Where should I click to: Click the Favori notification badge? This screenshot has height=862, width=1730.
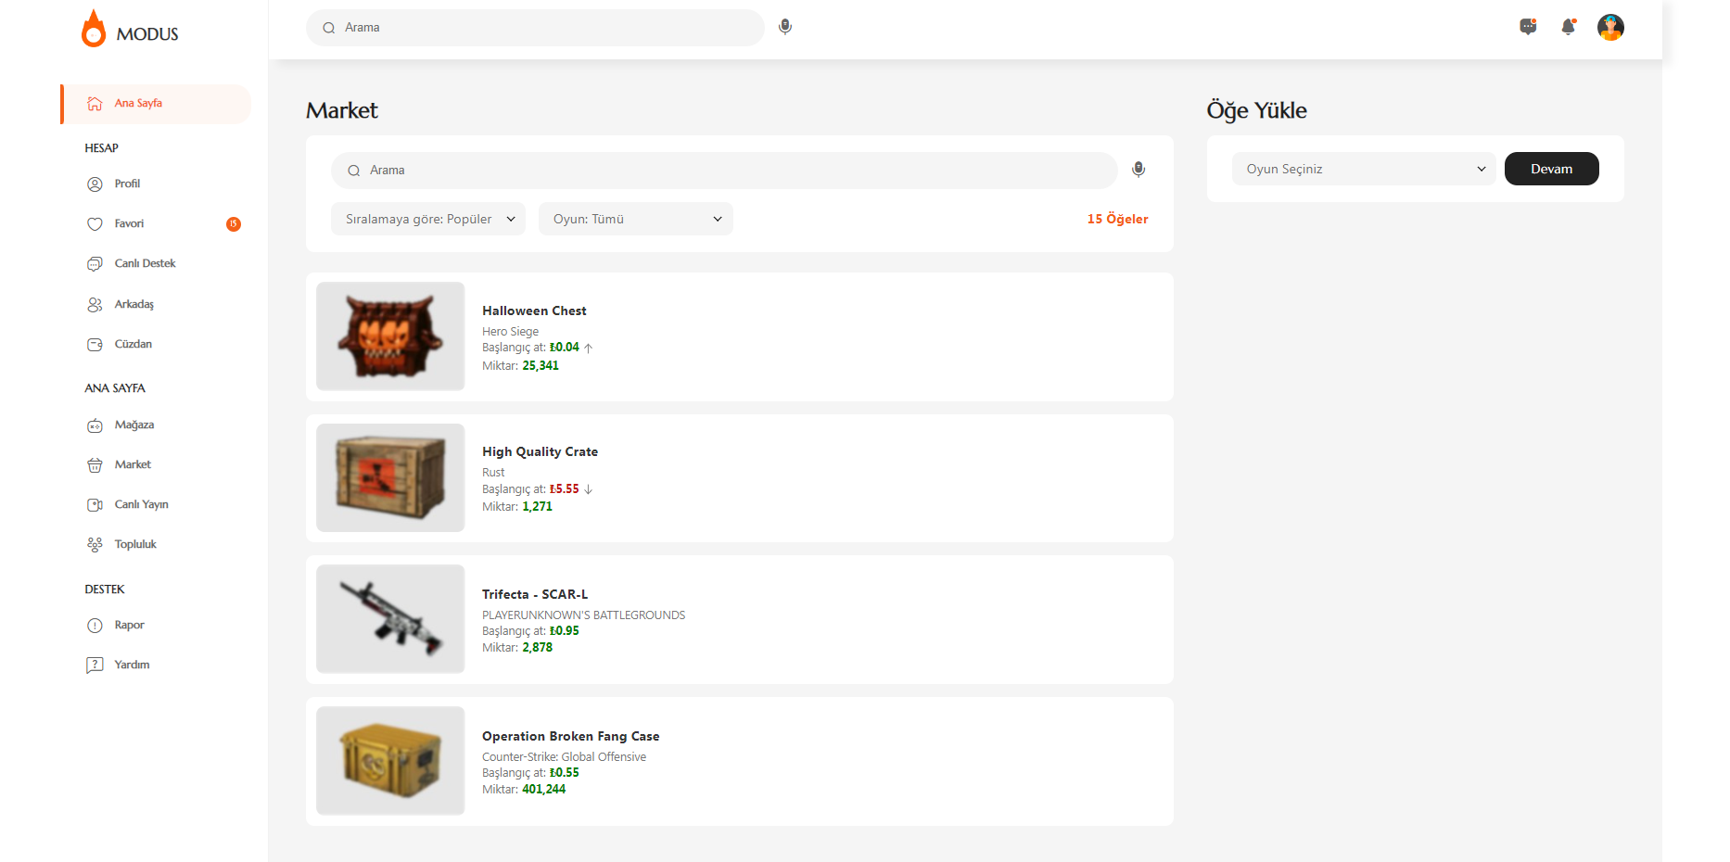(234, 224)
